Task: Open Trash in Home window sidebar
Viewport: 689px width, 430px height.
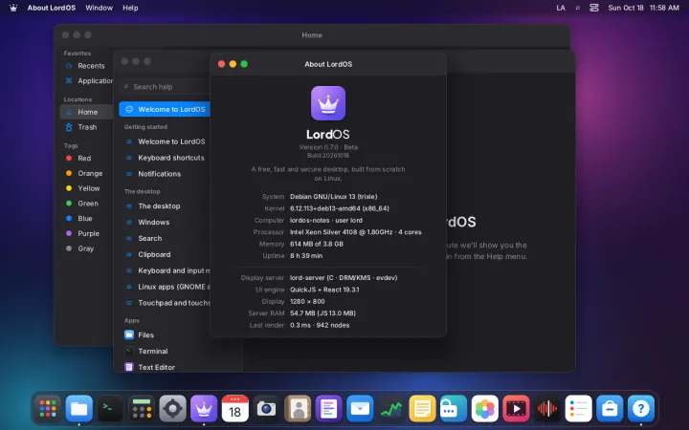Action: tap(86, 127)
